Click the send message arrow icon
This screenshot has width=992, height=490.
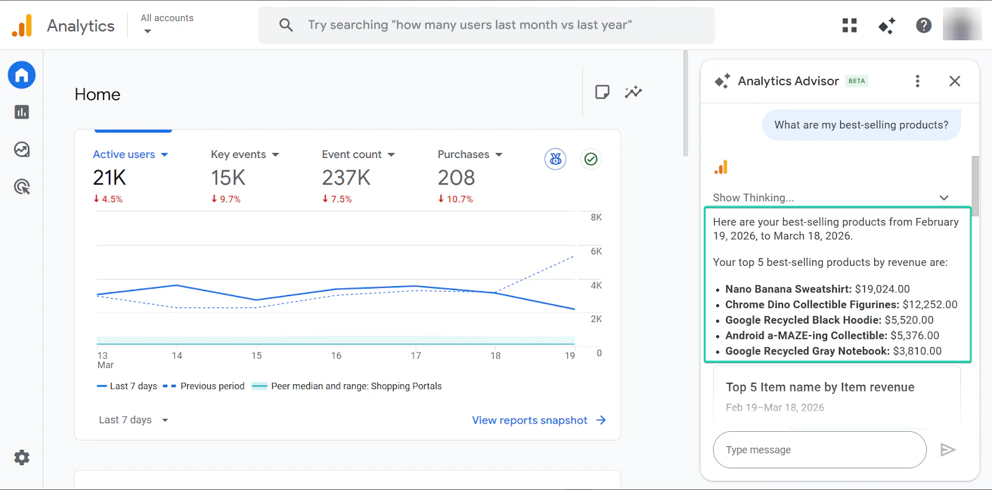coord(948,450)
